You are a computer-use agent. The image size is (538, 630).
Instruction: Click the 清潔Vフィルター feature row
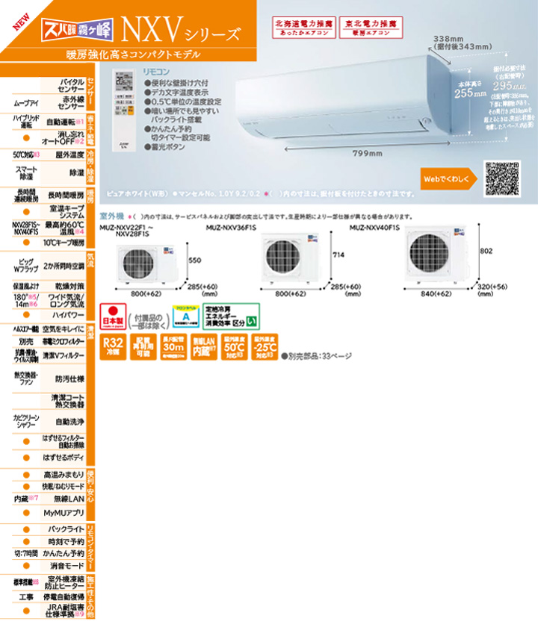point(49,355)
